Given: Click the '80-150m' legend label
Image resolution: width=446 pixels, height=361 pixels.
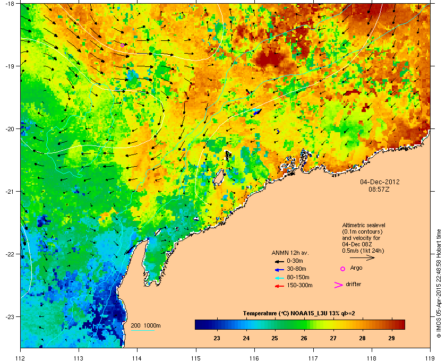Looking at the screenshot, I should 298,277.
